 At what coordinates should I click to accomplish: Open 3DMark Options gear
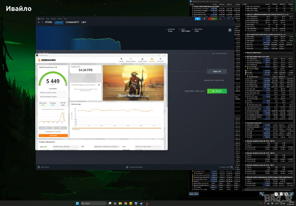(160, 60)
